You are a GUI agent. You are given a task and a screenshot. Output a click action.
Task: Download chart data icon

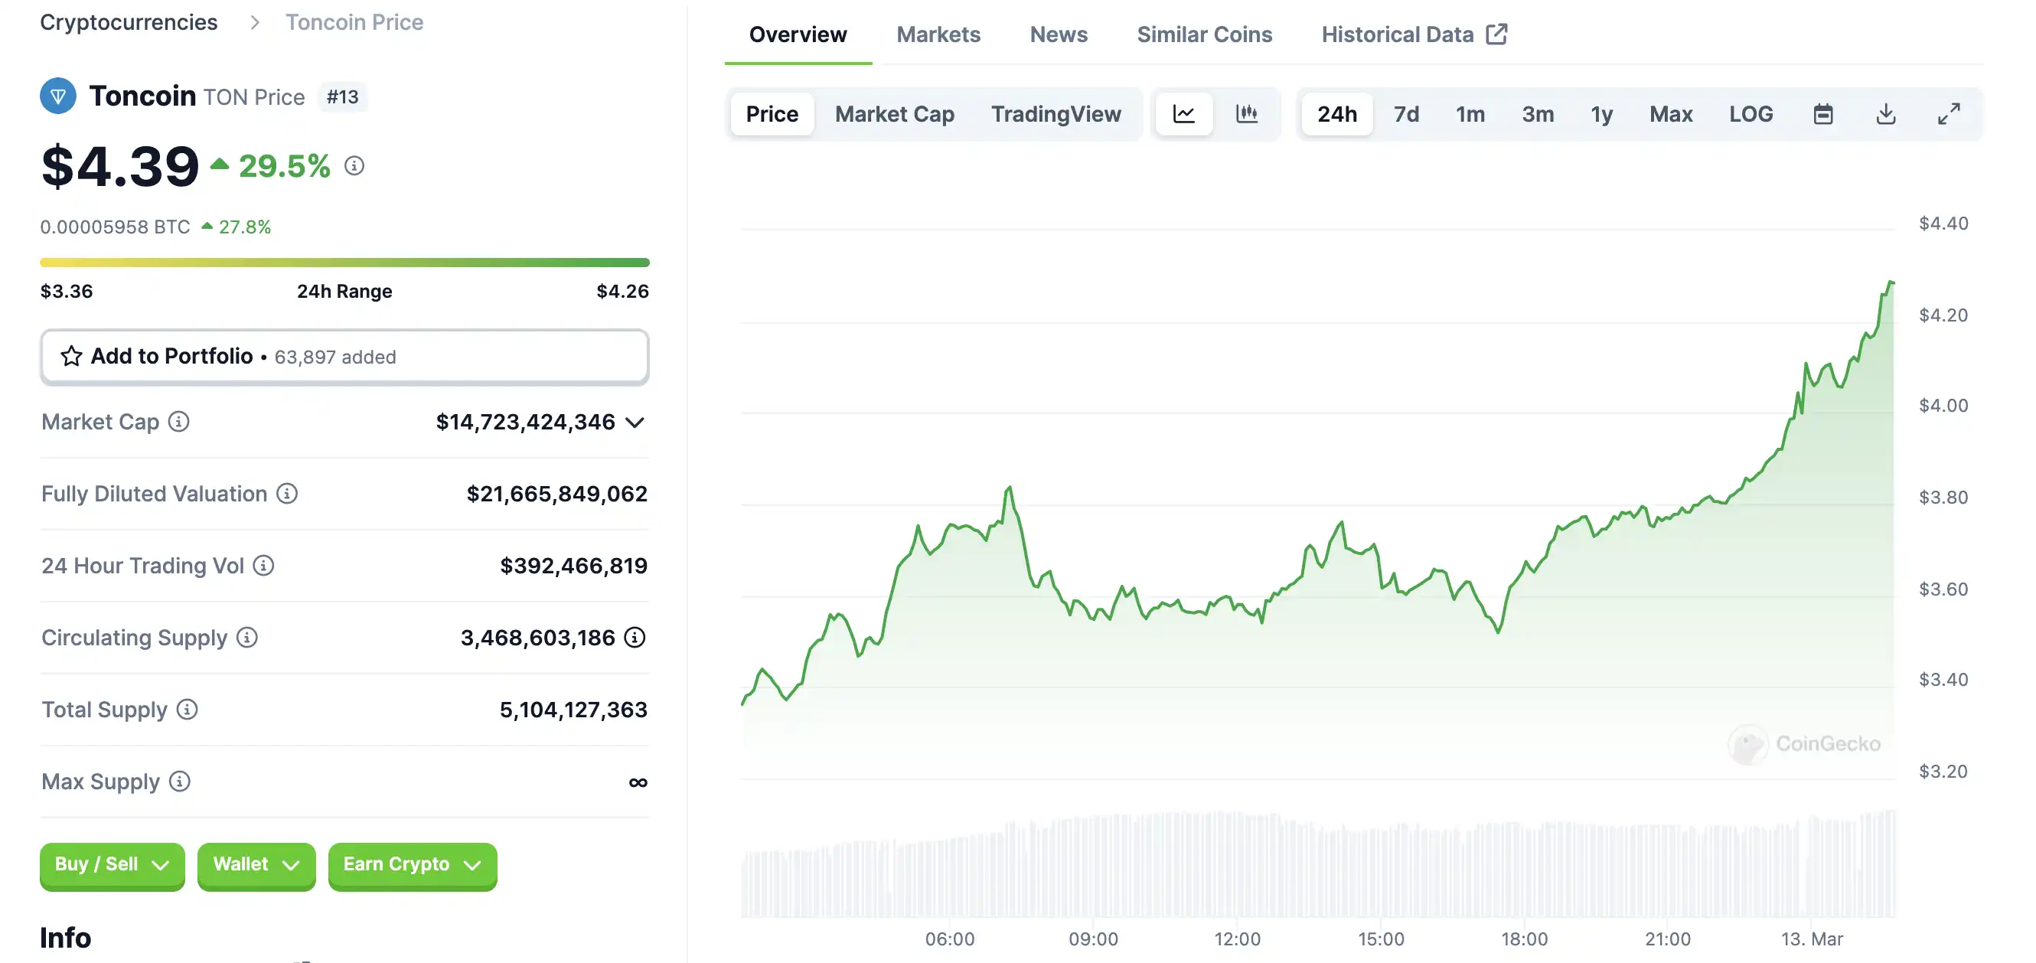[1886, 114]
